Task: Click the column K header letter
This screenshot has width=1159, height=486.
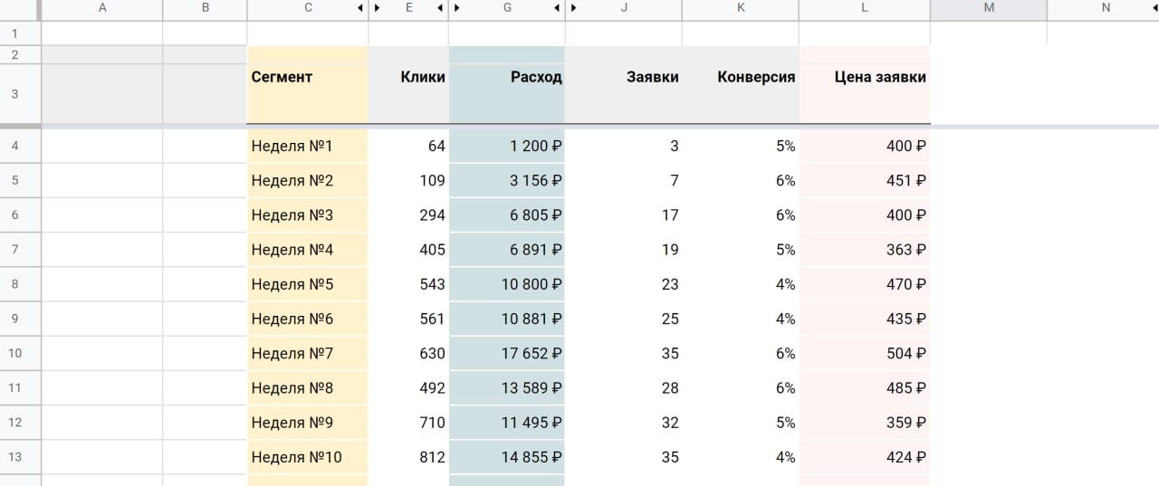Action: 741,8
